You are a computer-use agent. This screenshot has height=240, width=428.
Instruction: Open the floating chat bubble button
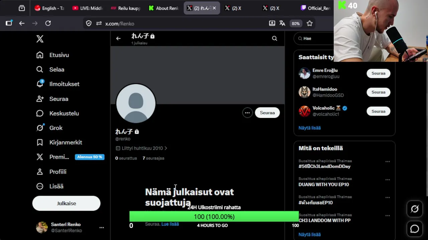tap(415, 229)
